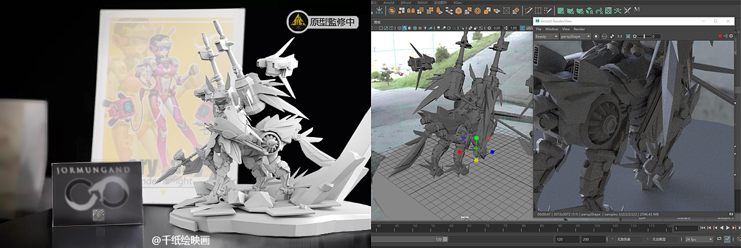Click the 1:1 real size zoom button
Viewport: 741px width, 248px height.
click(x=620, y=36)
